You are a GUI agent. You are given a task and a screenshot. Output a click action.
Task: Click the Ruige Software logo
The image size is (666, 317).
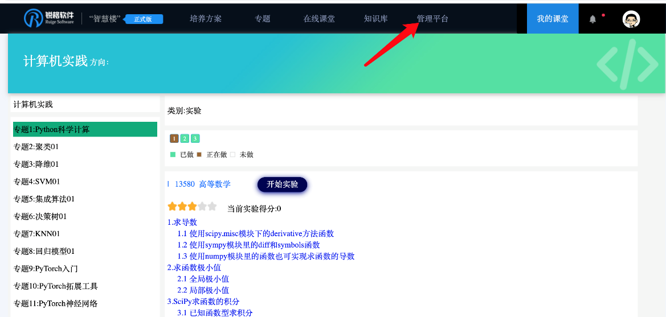pos(49,18)
